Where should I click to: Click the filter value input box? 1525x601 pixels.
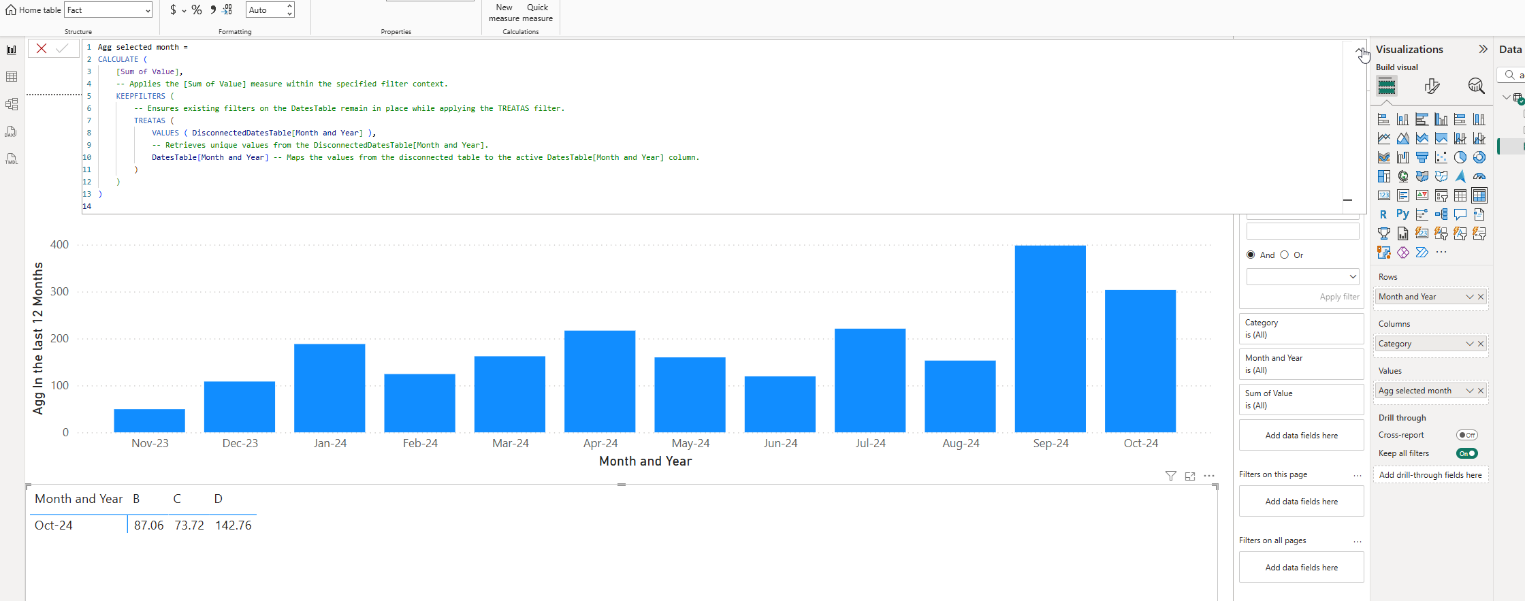click(1302, 231)
